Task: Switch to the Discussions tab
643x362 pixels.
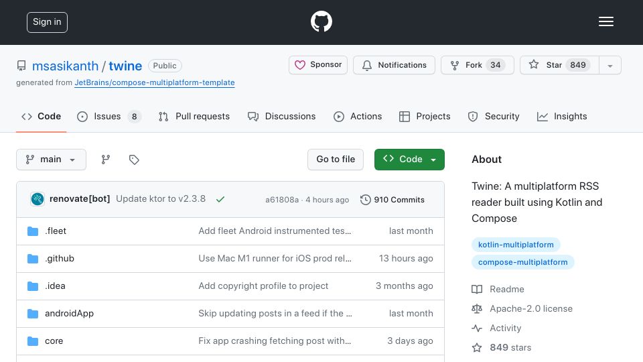Action: coord(282,117)
